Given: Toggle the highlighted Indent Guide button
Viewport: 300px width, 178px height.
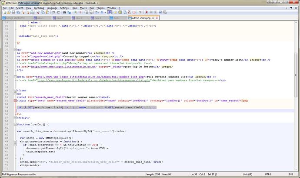Looking at the screenshot, I should click(x=110, y=12).
